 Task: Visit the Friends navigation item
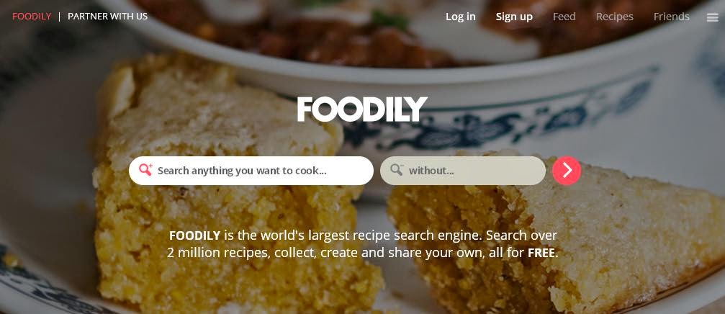coord(672,17)
